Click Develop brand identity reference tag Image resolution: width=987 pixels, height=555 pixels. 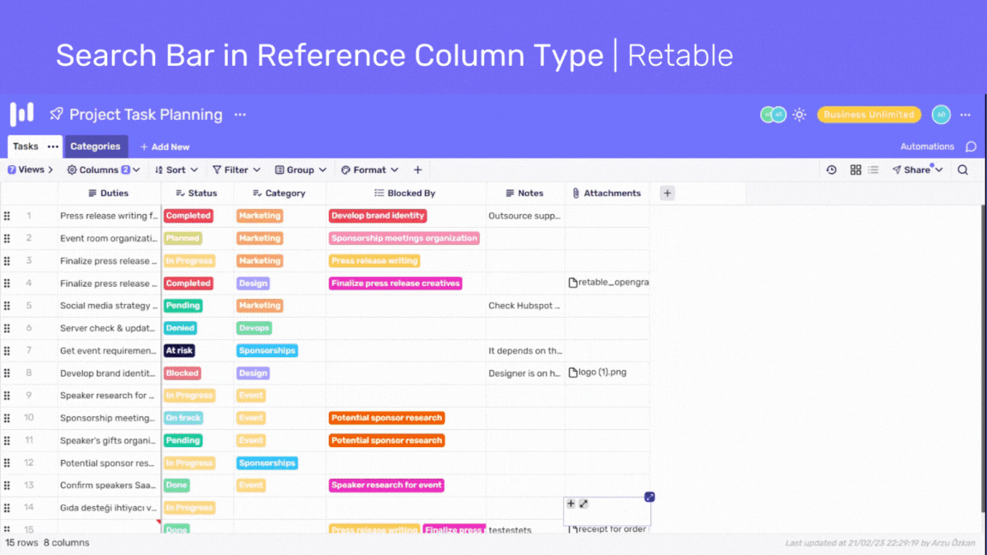(378, 216)
